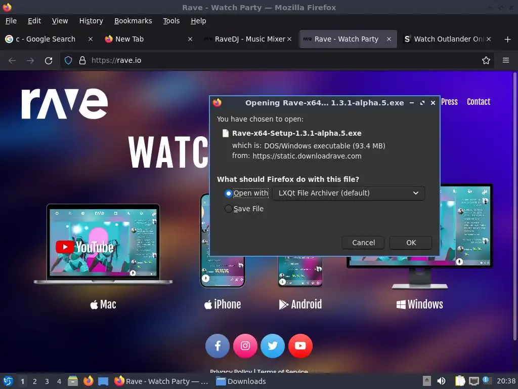
Task: Select the Save File radio button
Action: (228, 209)
